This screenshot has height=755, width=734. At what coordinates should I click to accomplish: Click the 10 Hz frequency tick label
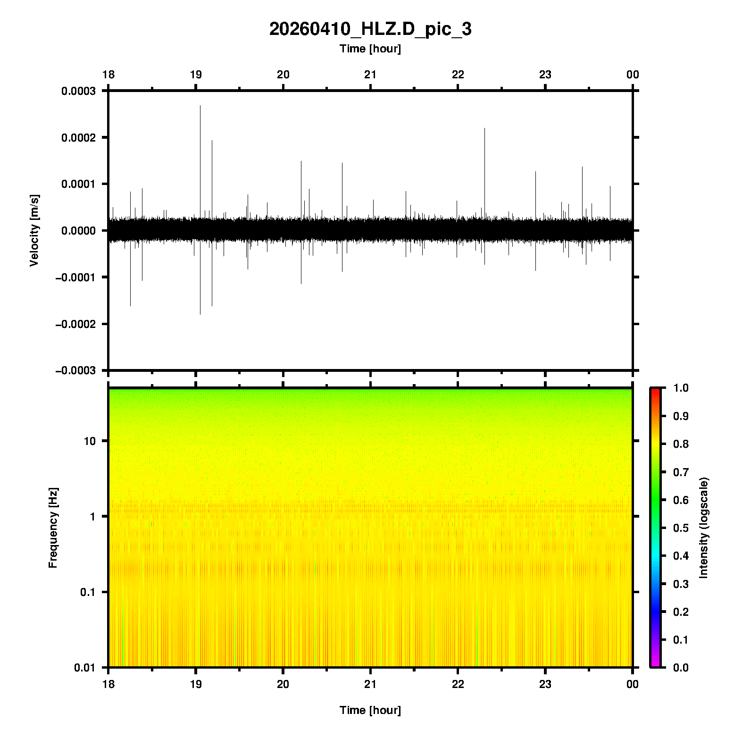click(90, 441)
